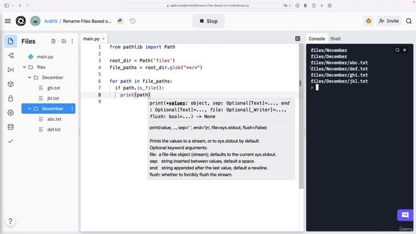416x234 pixels.
Task: Collapse the files folder chevron
Action: tap(25, 67)
